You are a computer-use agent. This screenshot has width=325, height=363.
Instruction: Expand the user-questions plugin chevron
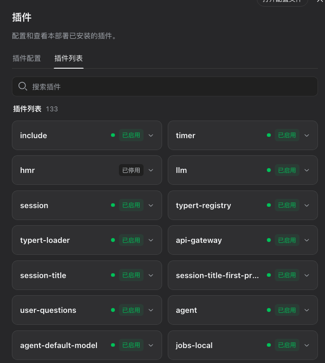(x=151, y=310)
